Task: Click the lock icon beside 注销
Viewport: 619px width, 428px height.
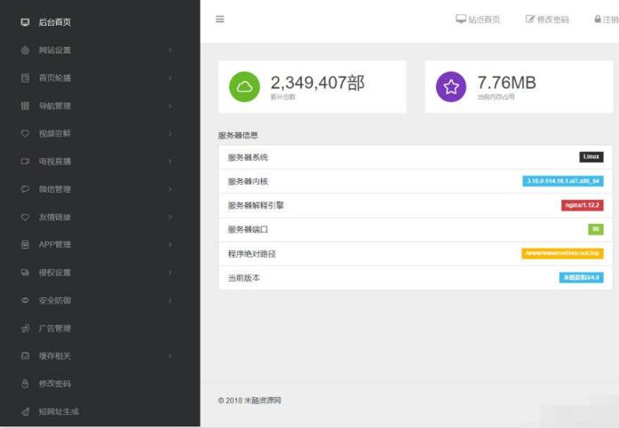Action: (598, 20)
